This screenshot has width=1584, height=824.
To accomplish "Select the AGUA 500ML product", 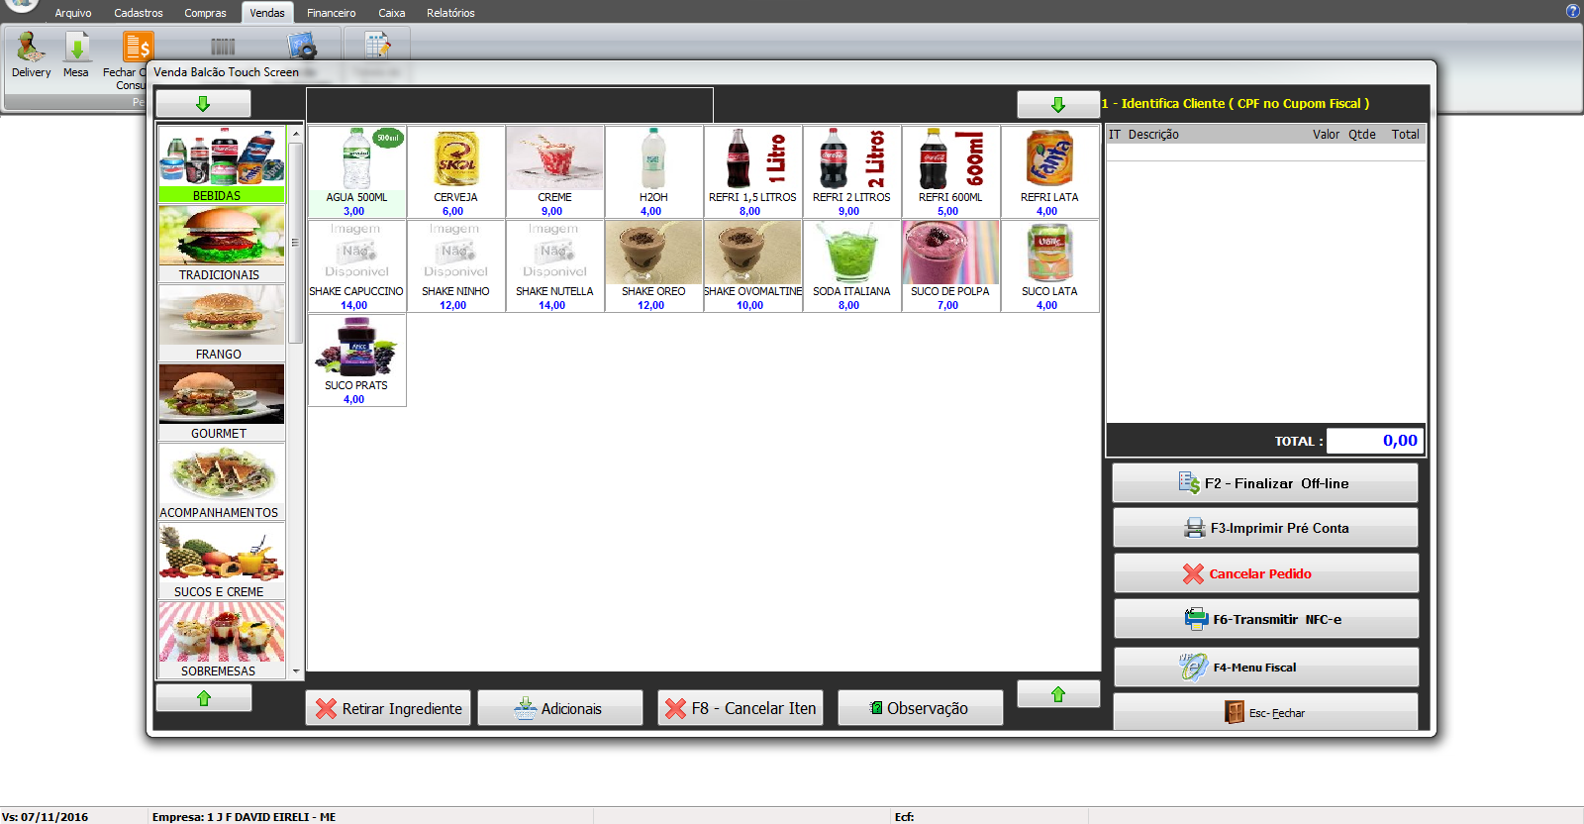I will click(356, 171).
